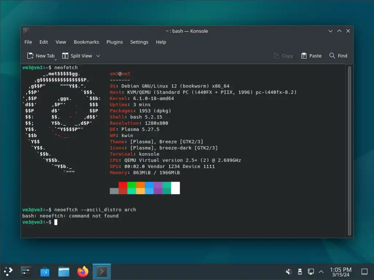The height and width of the screenshot is (280, 374).
Task: Open System Settings from the taskbar
Action: click(26, 271)
